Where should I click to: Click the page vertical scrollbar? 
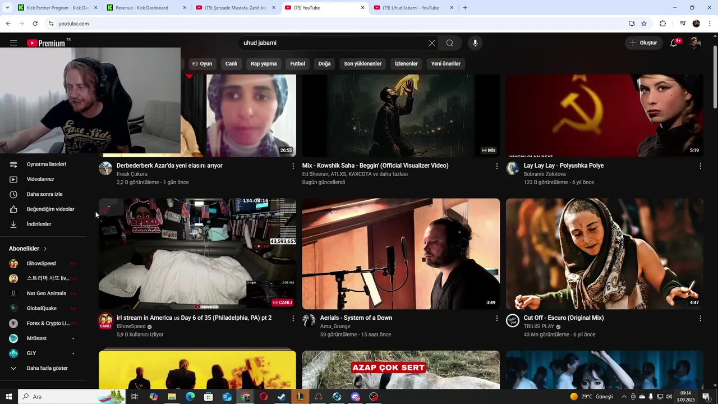715,79
